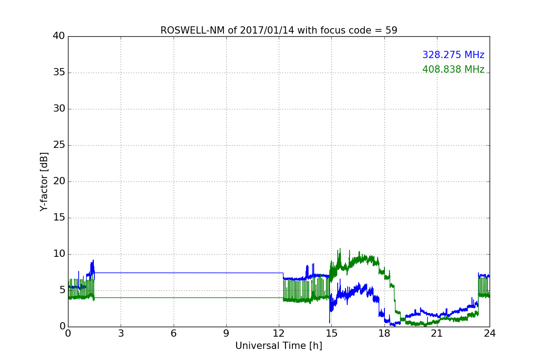This screenshot has width=544, height=363.
Task: Click the Y-factor [dB] axis label
Action: click(x=44, y=181)
